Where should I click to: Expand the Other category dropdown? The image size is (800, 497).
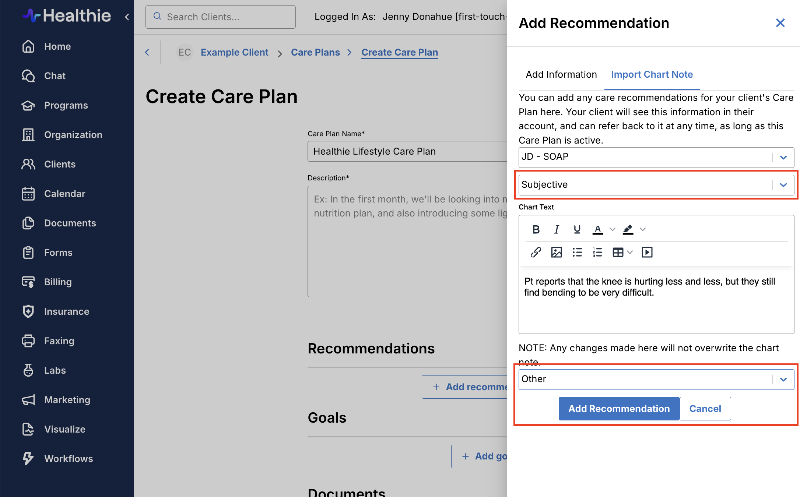pyautogui.click(x=783, y=379)
